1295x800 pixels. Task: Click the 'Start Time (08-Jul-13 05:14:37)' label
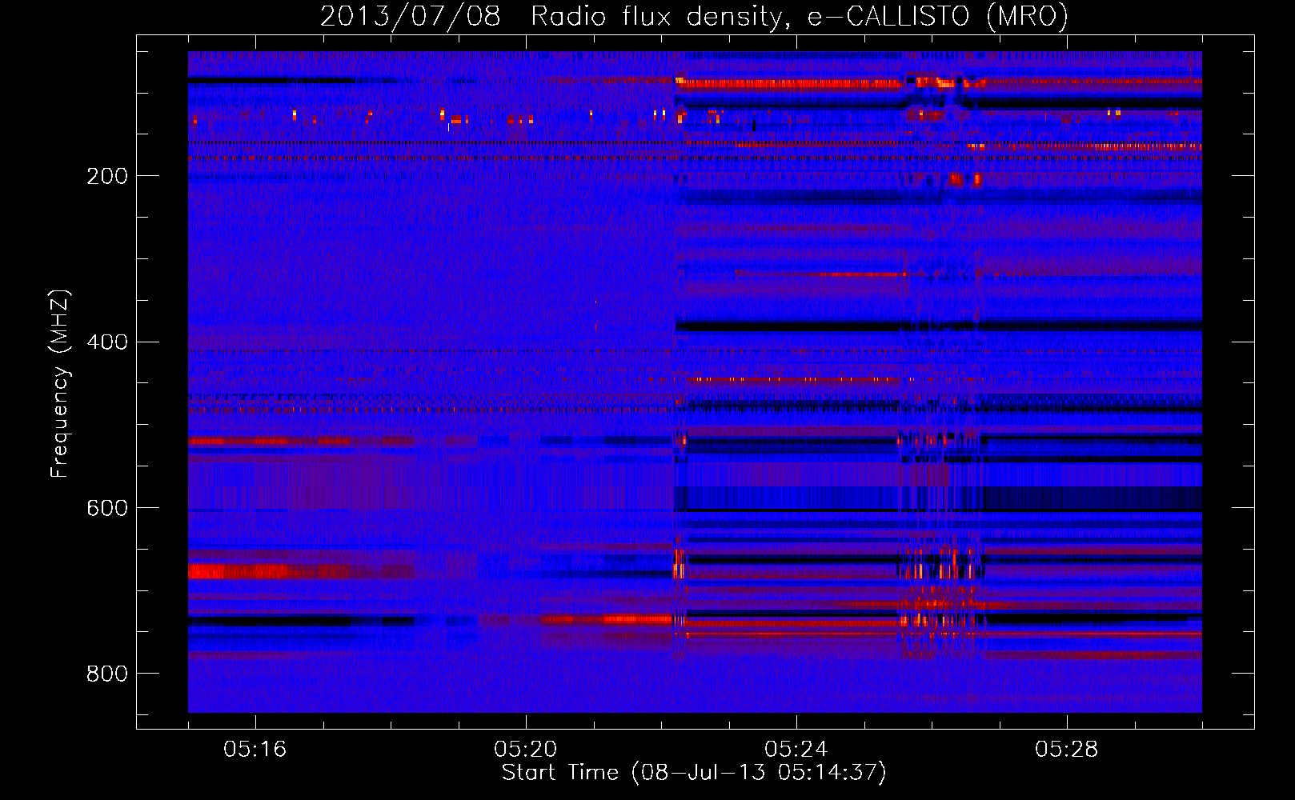695,773
